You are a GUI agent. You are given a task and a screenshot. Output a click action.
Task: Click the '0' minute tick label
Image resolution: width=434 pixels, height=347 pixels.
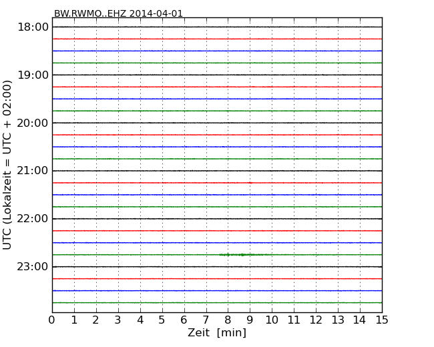[x=52, y=320]
